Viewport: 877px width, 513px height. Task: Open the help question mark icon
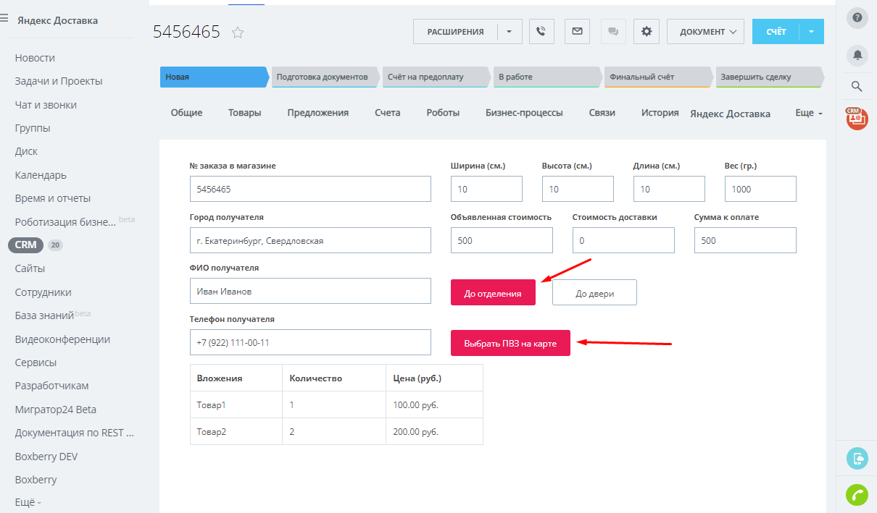click(857, 17)
